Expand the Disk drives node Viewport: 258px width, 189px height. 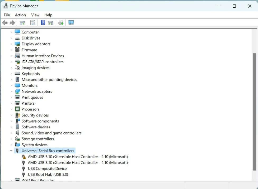coord(11,38)
